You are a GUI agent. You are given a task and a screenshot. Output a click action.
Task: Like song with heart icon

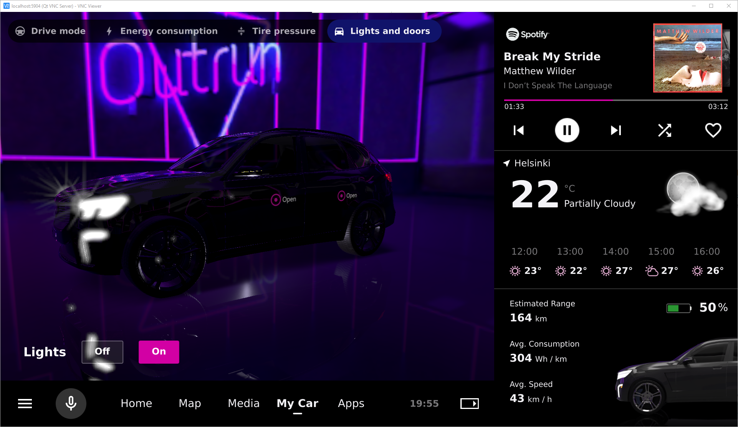pyautogui.click(x=713, y=131)
